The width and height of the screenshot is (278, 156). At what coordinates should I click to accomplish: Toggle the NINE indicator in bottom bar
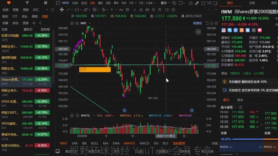pyautogui.click(x=63, y=143)
